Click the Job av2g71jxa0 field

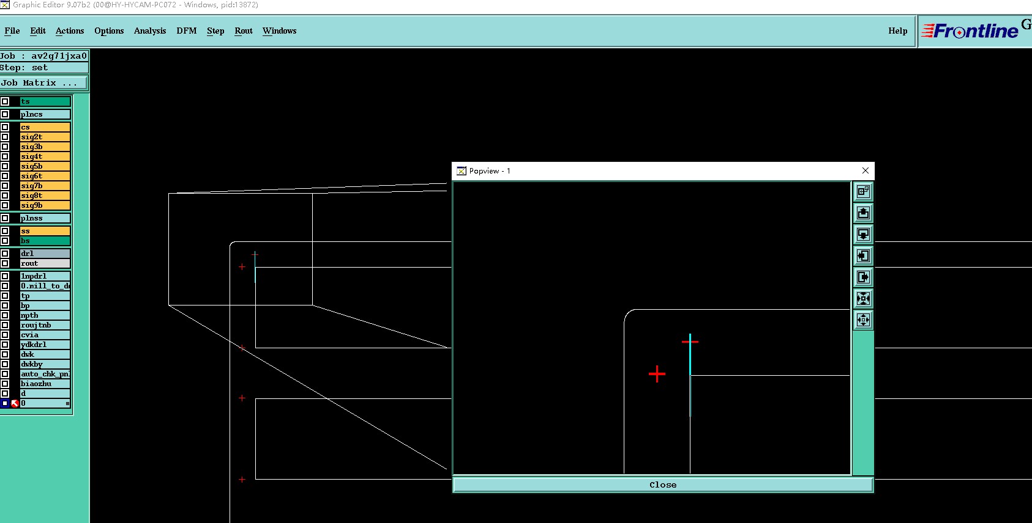pyautogui.click(x=44, y=56)
